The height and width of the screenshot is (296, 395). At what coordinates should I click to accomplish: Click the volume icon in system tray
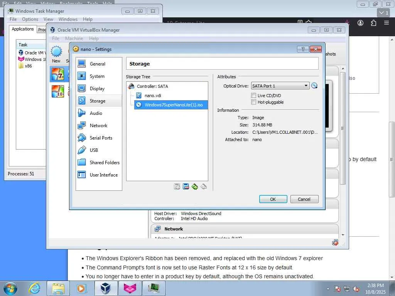(356, 289)
